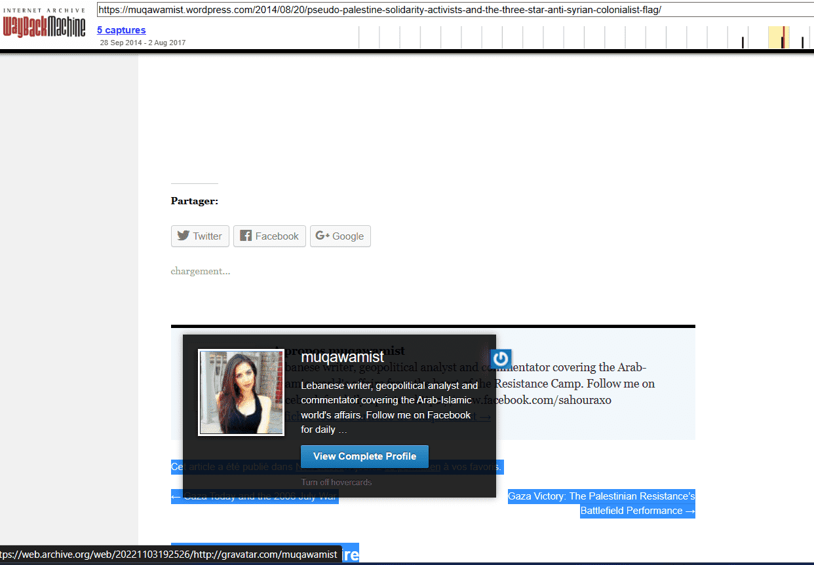Image resolution: width=814 pixels, height=565 pixels.
Task: Click the Wayback URL address field
Action: point(454,10)
